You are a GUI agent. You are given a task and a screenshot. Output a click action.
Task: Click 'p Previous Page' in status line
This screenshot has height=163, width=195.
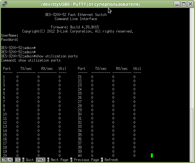85,160
